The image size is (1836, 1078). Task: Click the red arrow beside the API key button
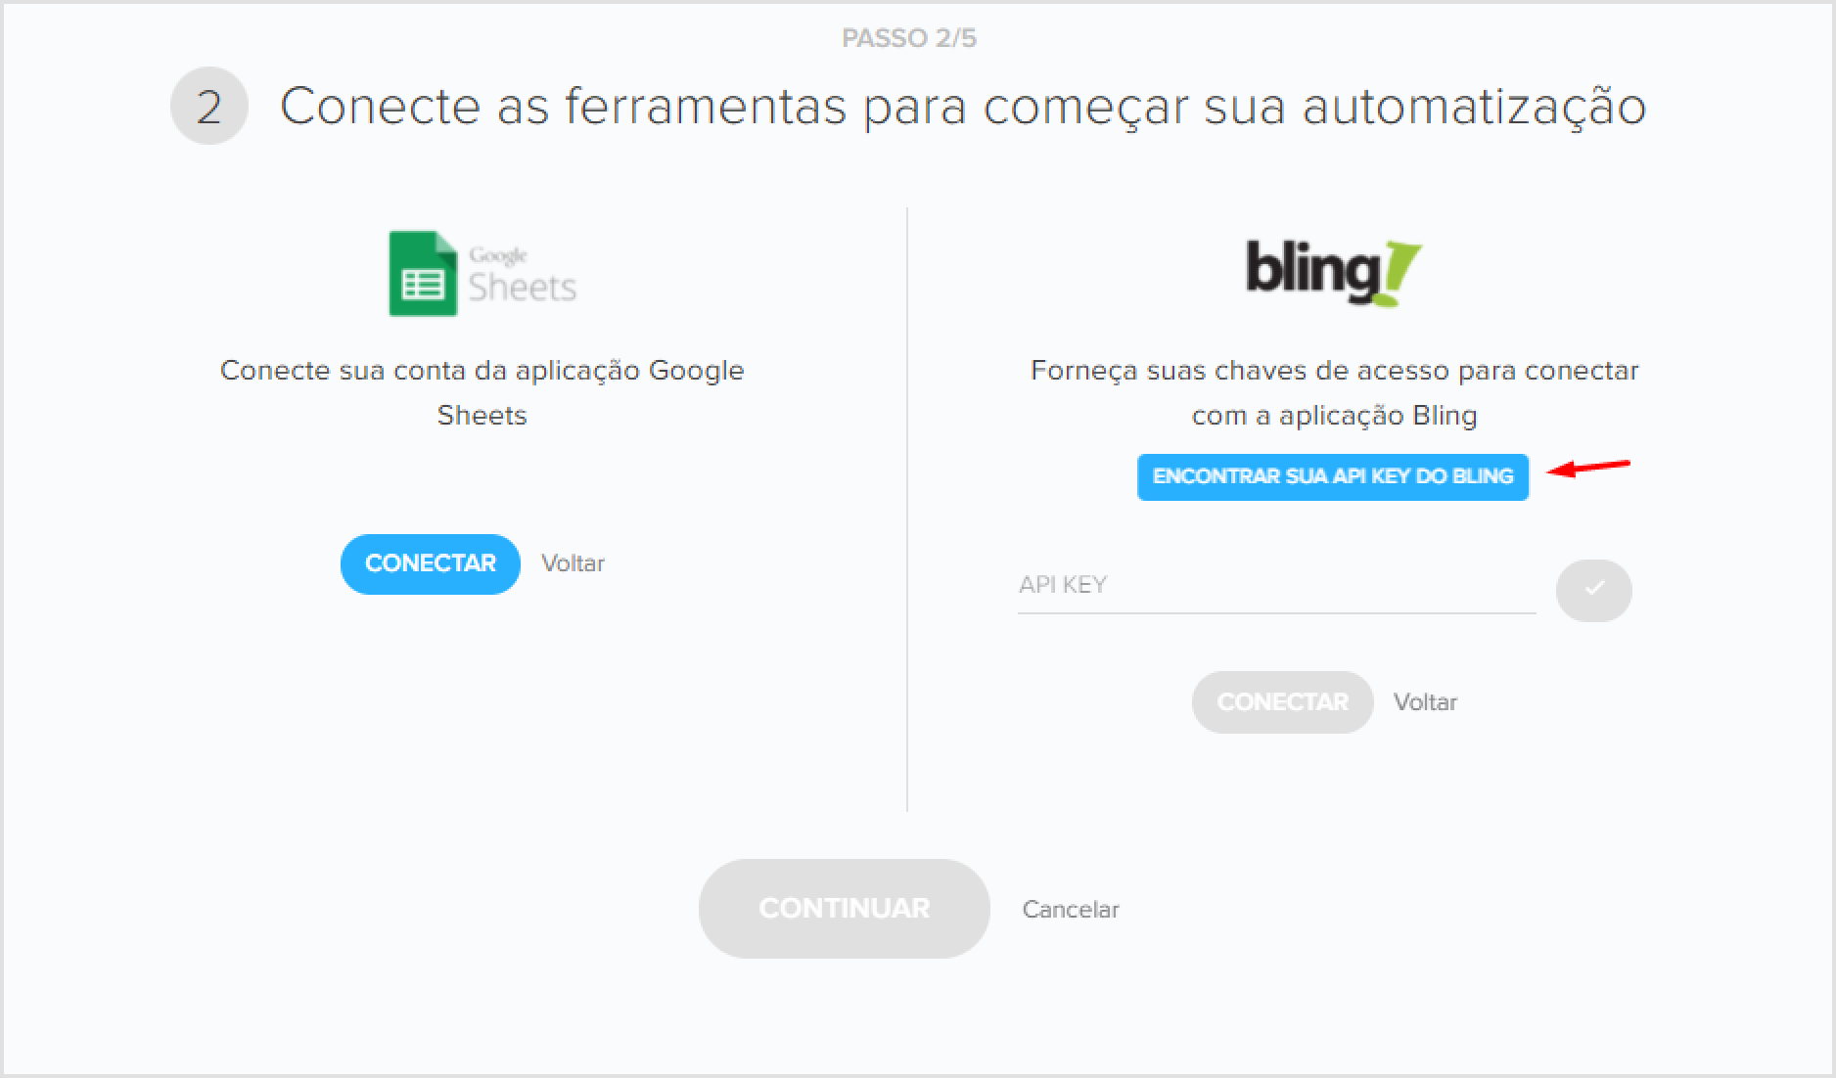click(x=1589, y=468)
